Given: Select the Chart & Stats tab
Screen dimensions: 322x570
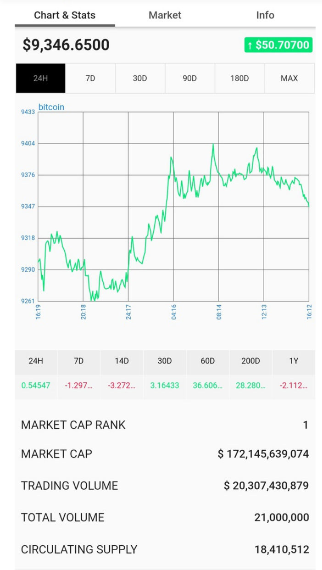Looking at the screenshot, I should pyautogui.click(x=65, y=15).
